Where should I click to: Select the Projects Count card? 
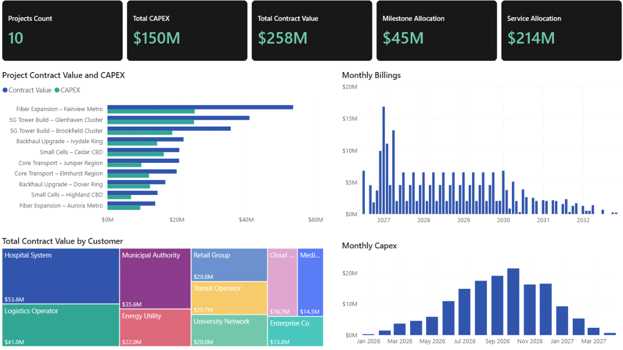point(62,31)
